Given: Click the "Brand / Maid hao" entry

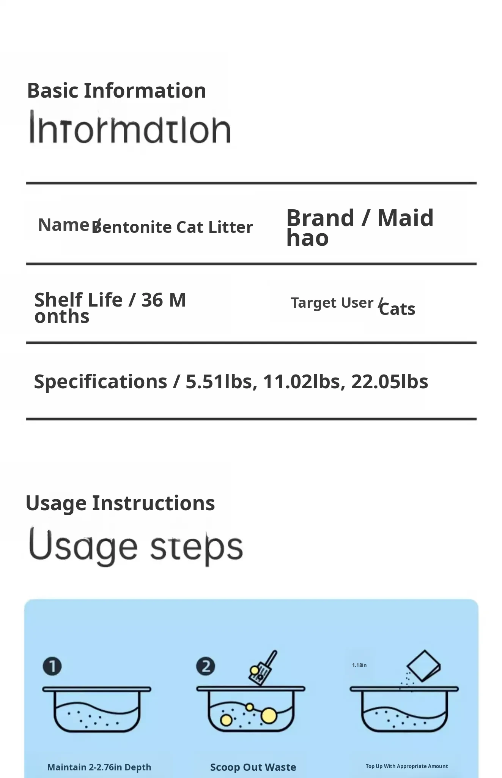Looking at the screenshot, I should pyautogui.click(x=360, y=228).
